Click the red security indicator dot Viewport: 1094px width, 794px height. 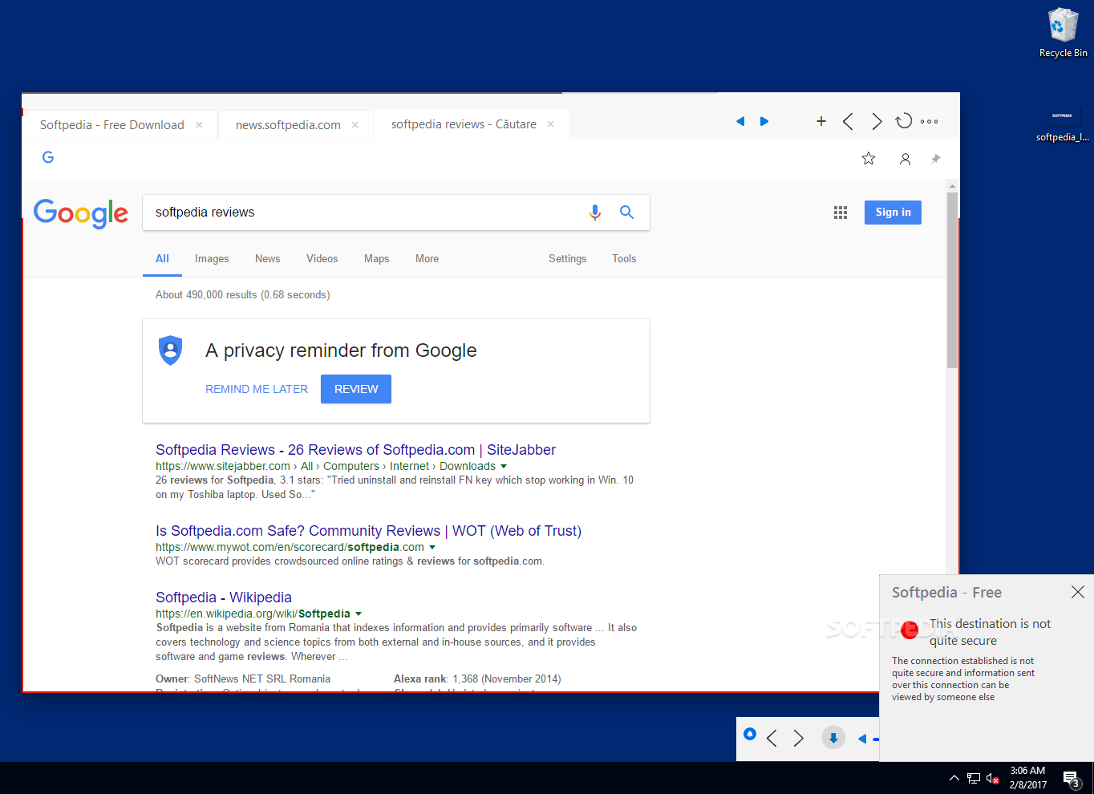(x=910, y=630)
